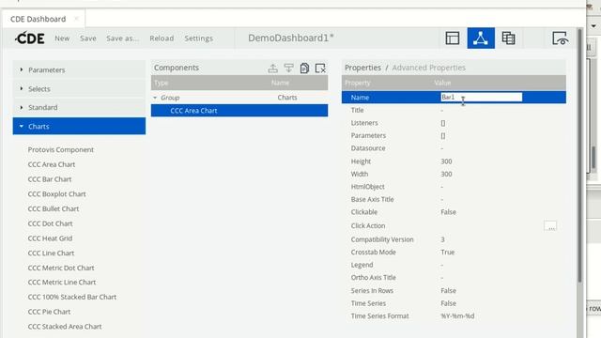Expand the Standard section
601x338 pixels.
tap(79, 107)
